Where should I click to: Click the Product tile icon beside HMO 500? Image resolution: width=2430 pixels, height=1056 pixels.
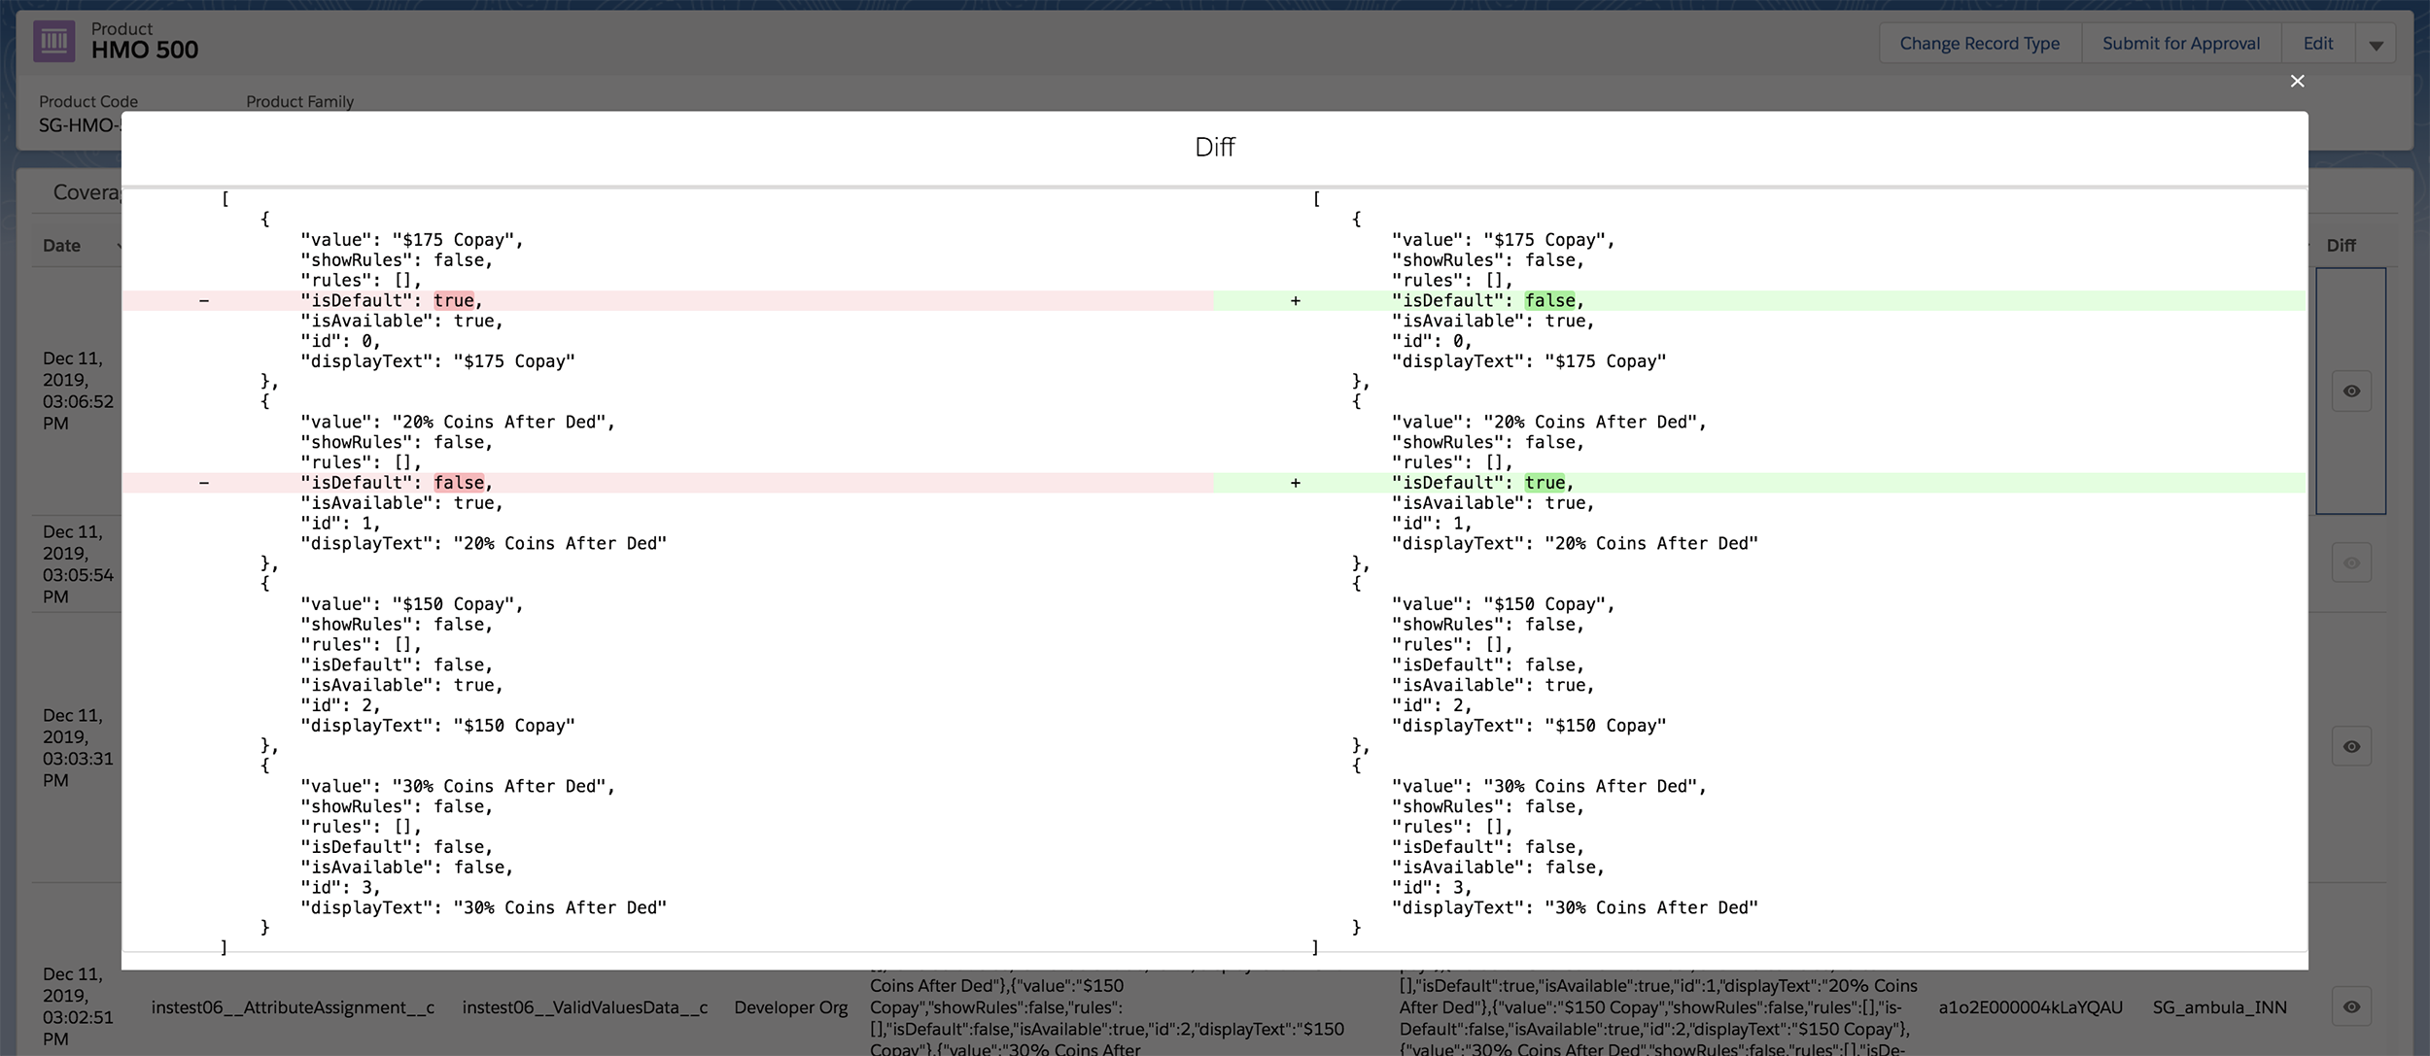[53, 41]
